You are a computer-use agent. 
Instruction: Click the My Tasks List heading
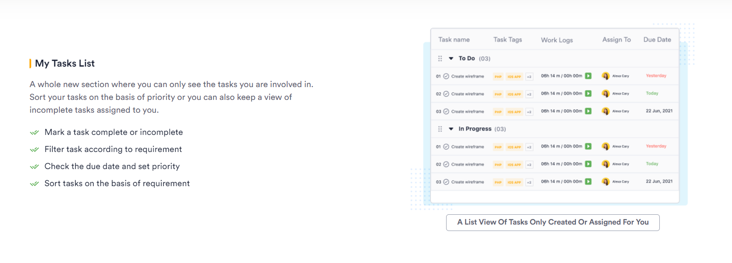(65, 64)
